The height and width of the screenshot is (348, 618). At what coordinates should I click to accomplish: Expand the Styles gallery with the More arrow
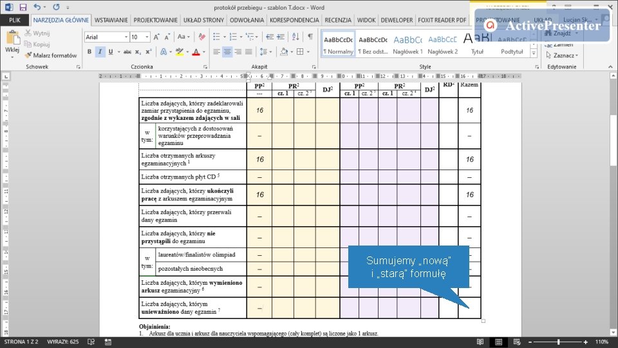click(534, 53)
